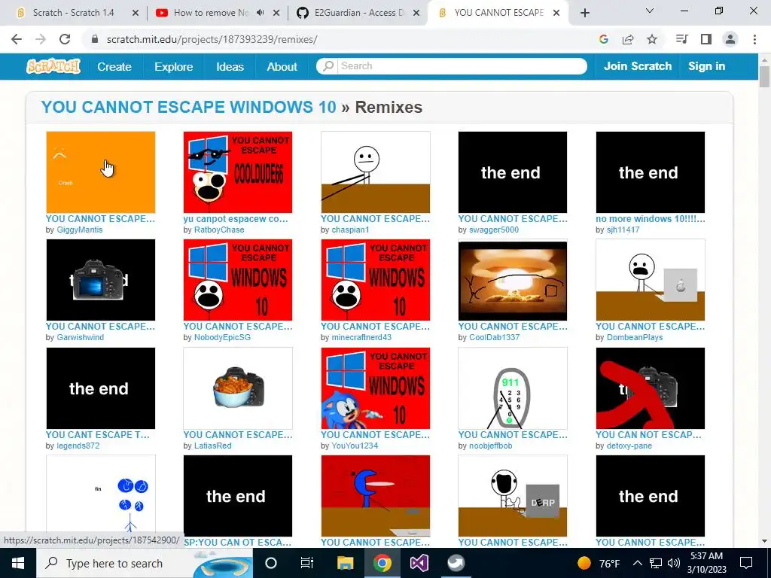Show hidden system tray icons chevron
771x578 pixels.
pos(637,563)
